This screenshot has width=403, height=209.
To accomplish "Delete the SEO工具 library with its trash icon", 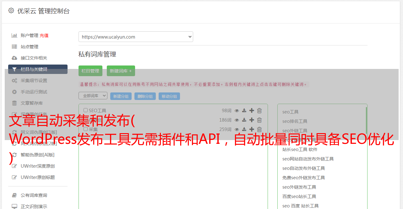I will point(259,111).
